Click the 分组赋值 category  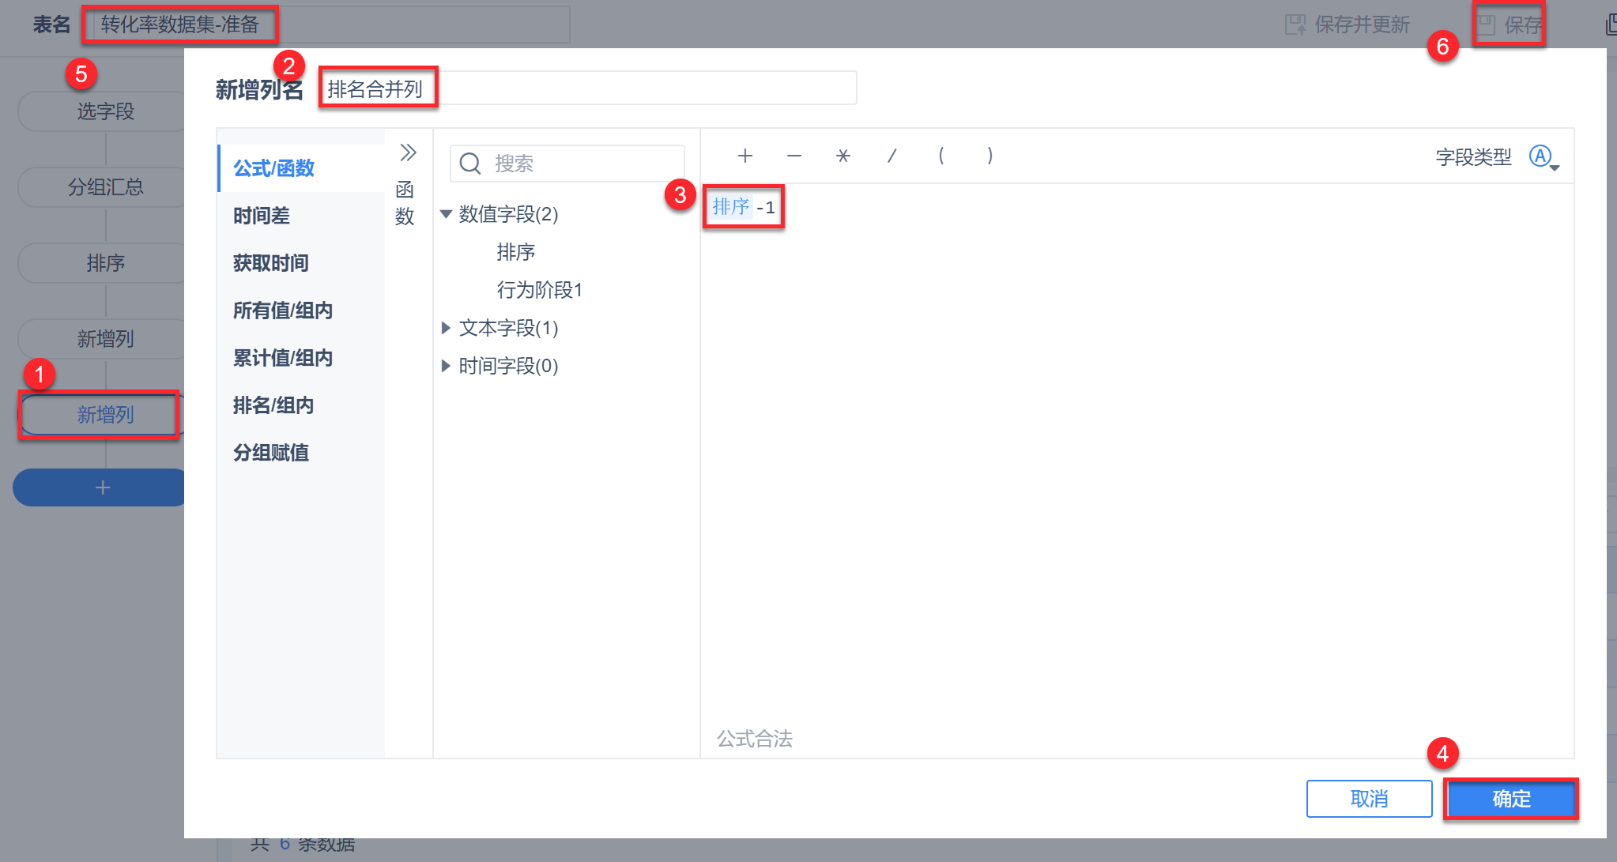tap(271, 453)
